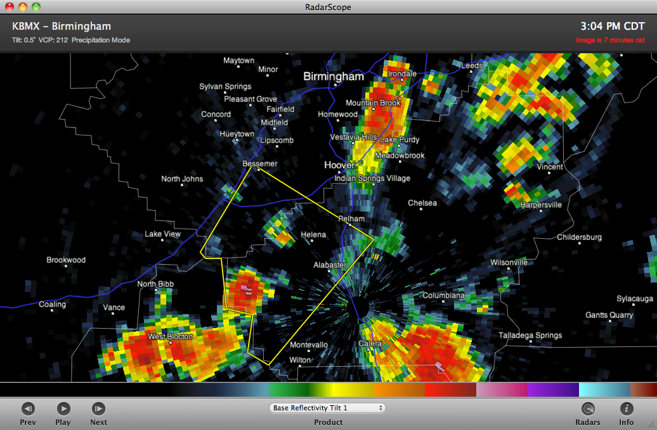Expand the Base Reflectivity Tilt 1 dropdown

(x=328, y=408)
